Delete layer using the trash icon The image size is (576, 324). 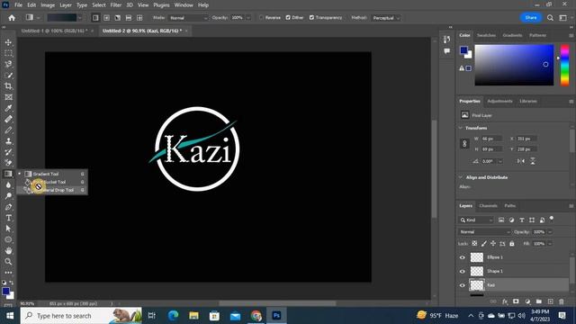(x=562, y=301)
